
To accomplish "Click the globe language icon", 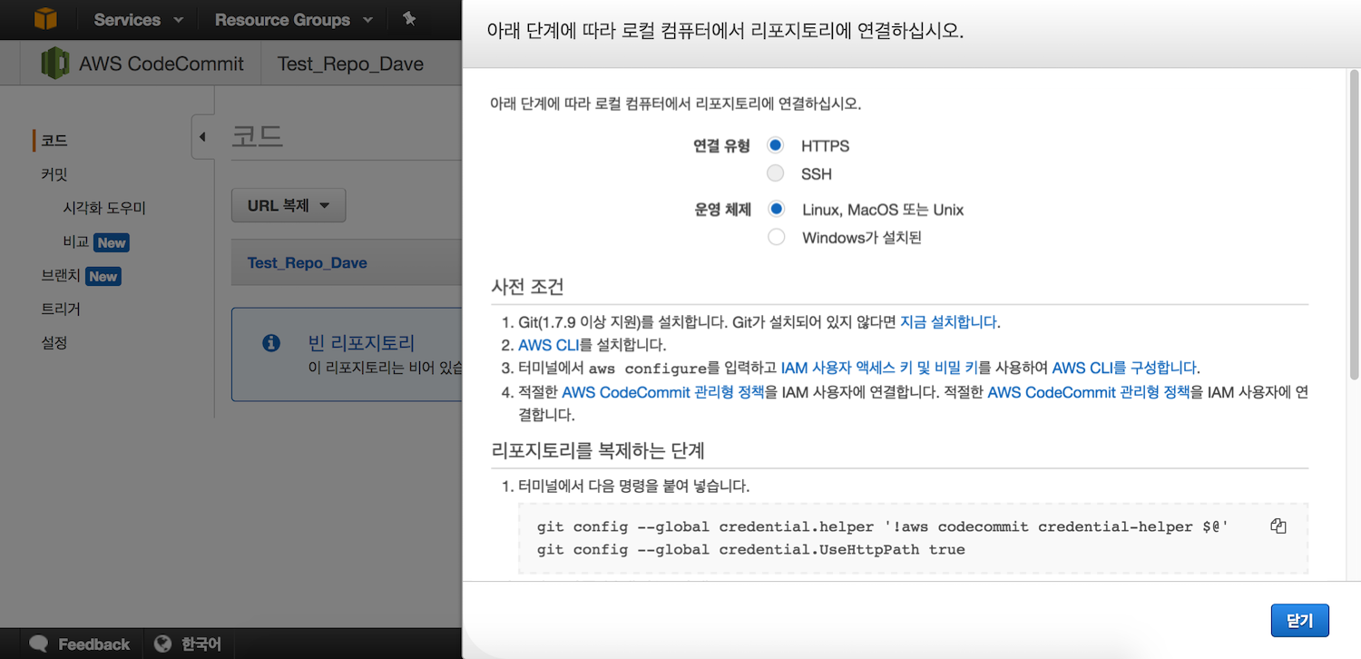I will click(163, 644).
